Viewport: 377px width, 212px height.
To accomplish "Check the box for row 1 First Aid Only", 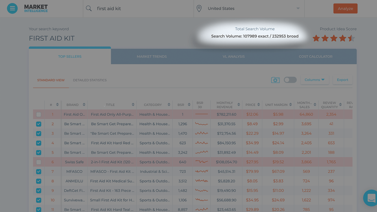I will [x=39, y=114].
